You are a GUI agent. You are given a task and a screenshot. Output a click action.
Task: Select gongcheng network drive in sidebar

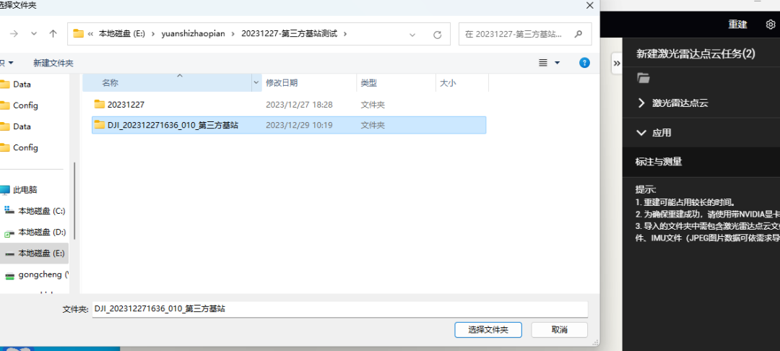coord(36,274)
